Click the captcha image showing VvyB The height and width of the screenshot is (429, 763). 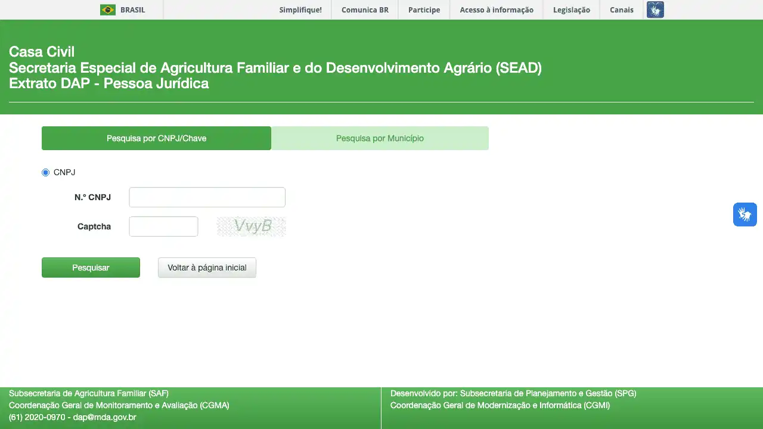coord(252,226)
